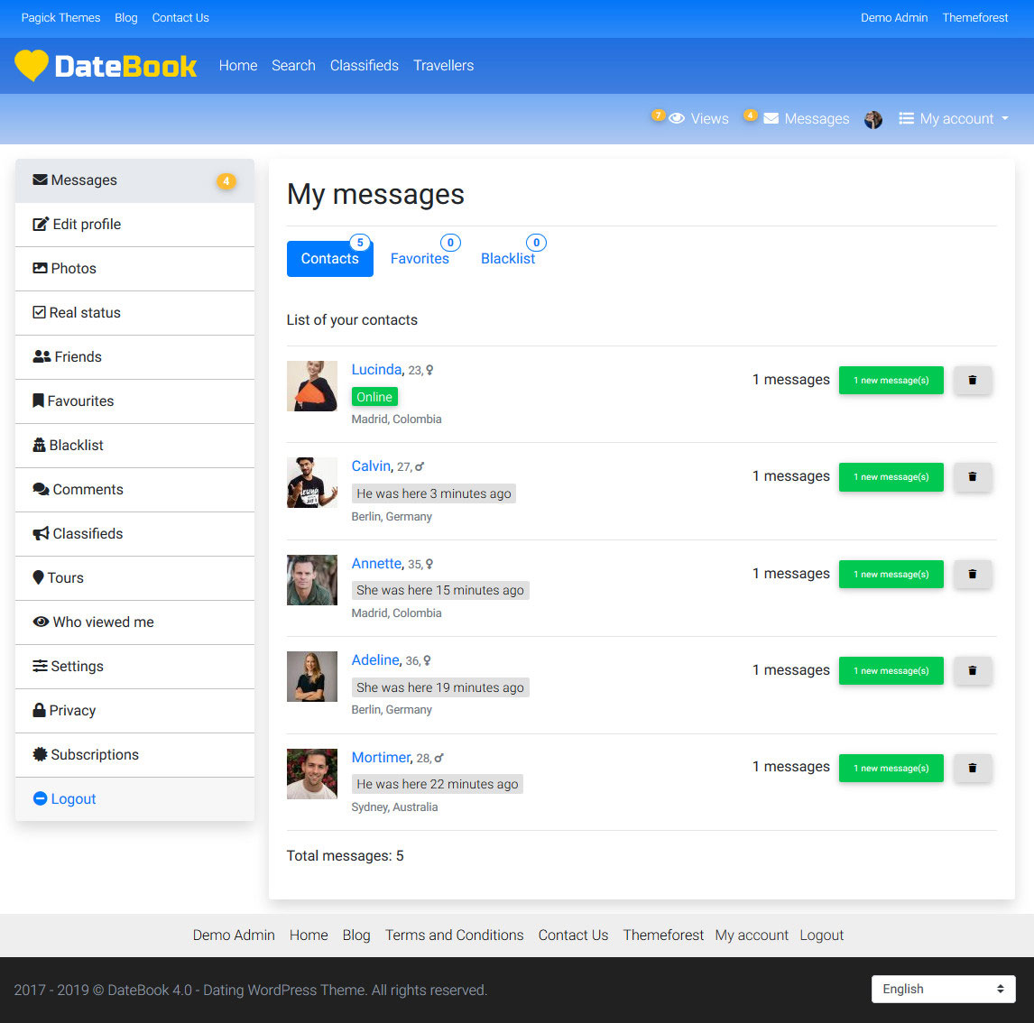The image size is (1034, 1023).
Task: Select Travellers in the navigation menu
Action: (443, 65)
